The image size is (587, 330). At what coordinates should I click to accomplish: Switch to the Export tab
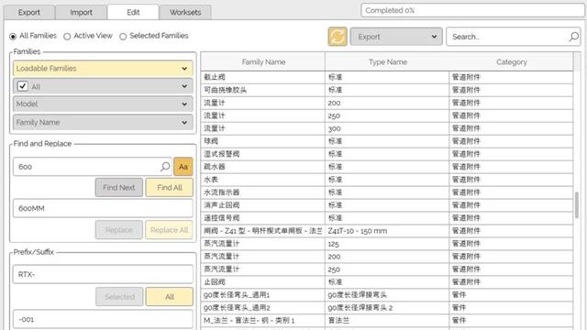click(x=29, y=12)
